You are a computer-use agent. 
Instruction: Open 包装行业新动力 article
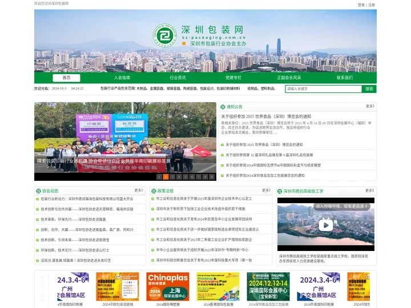click(87, 199)
